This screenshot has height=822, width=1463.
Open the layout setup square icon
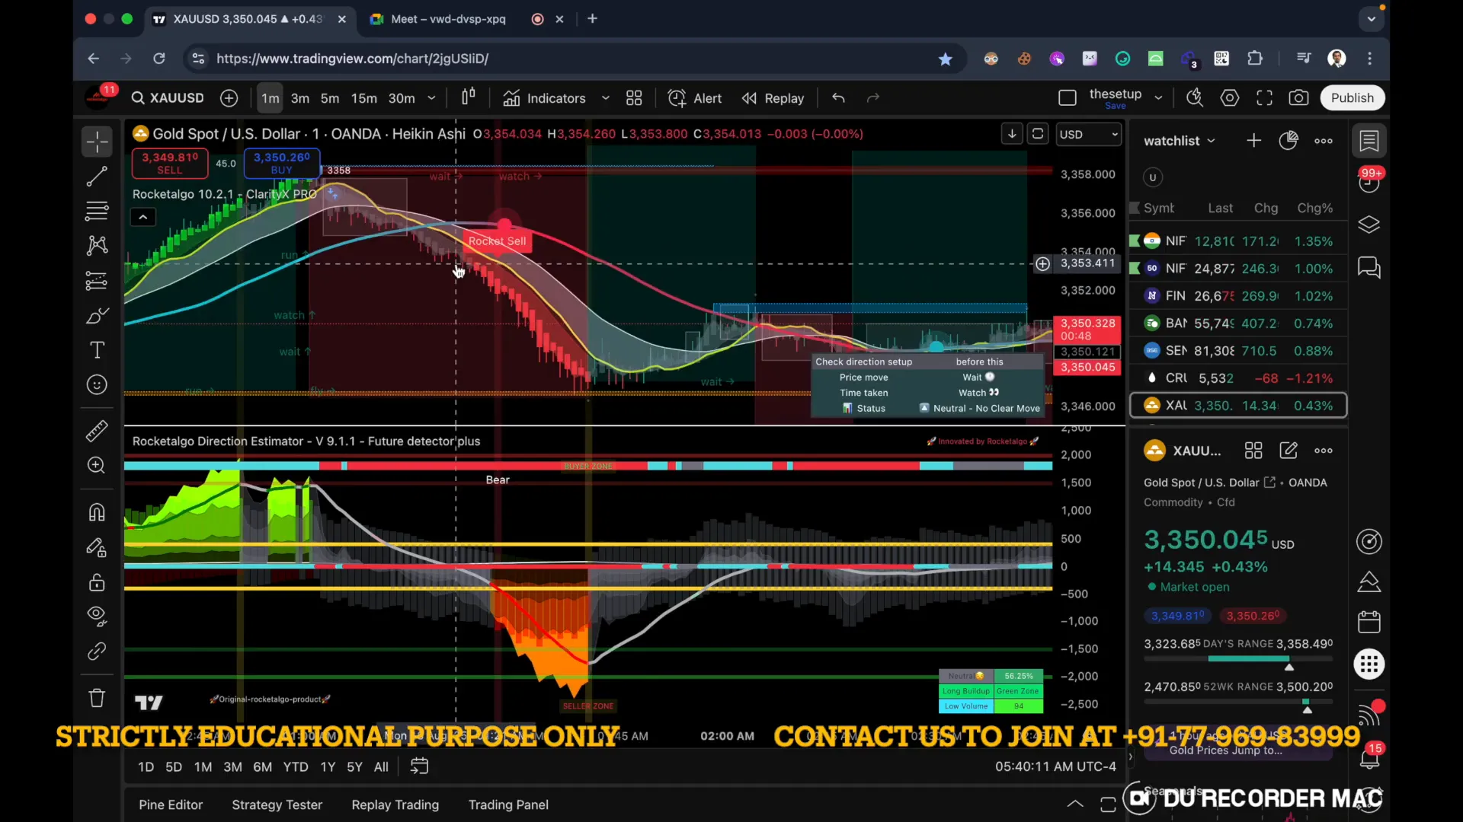point(1068,98)
